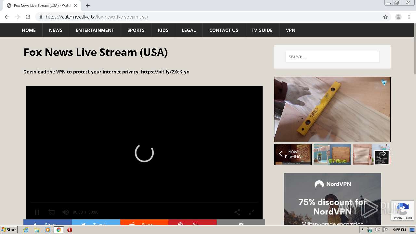Click the Action Center flag icon
This screenshot has height=234, width=416.
(x=385, y=230)
